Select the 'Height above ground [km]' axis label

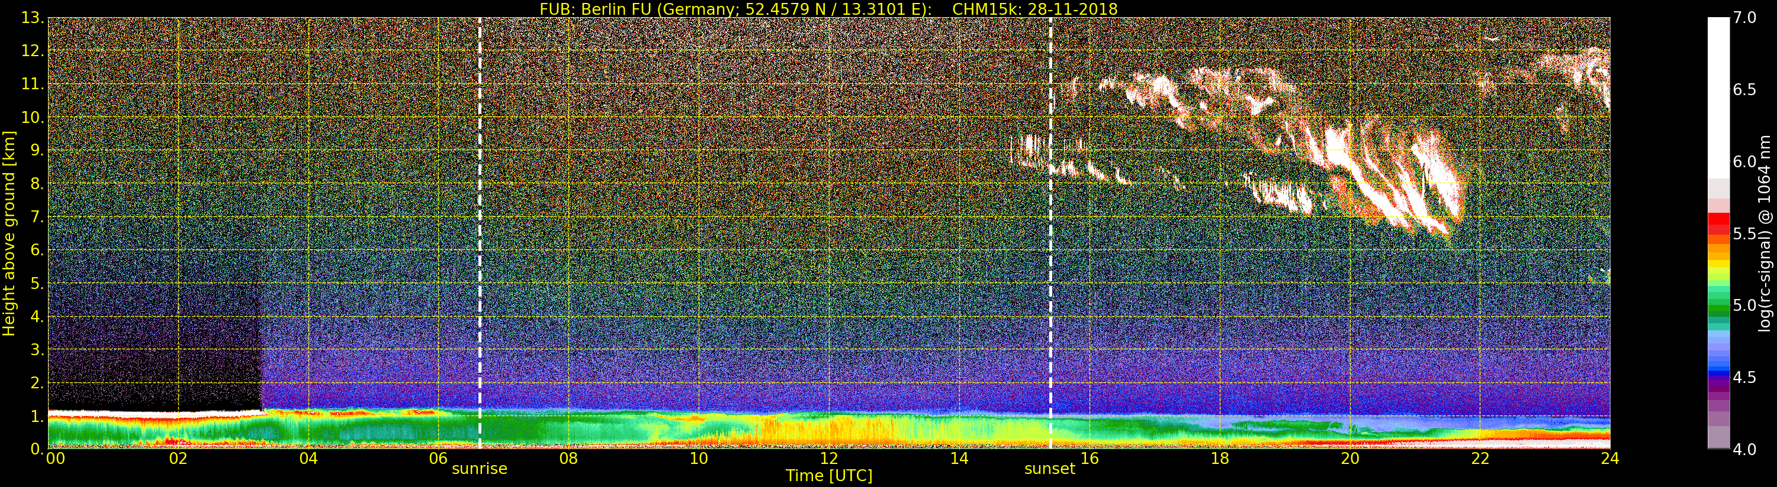tap(9, 233)
